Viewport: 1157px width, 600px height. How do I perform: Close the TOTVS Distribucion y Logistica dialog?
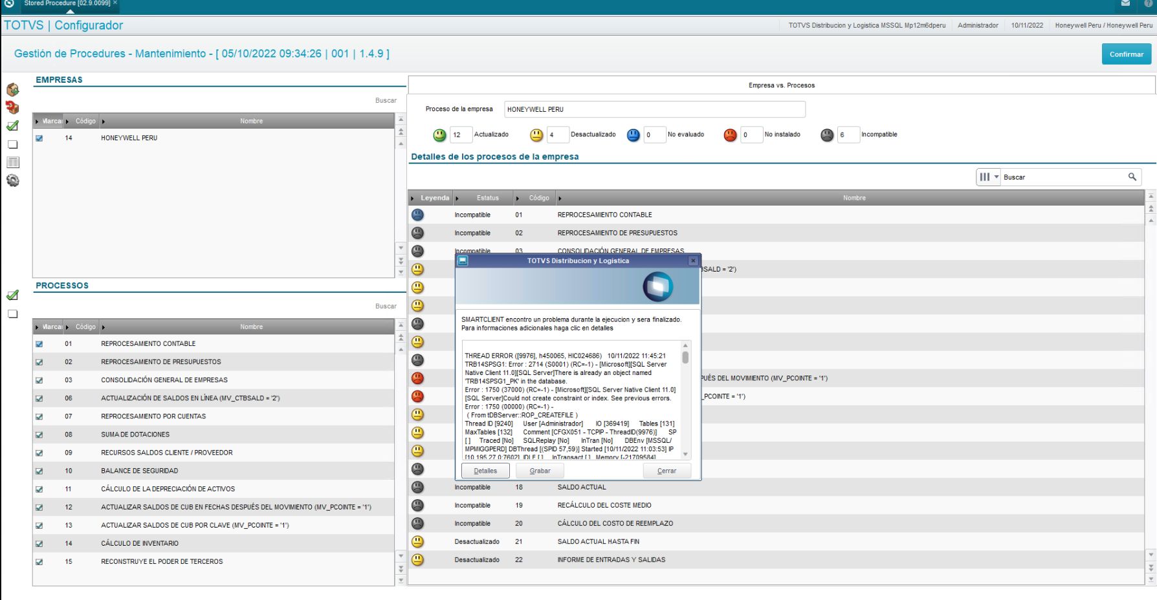[693, 261]
